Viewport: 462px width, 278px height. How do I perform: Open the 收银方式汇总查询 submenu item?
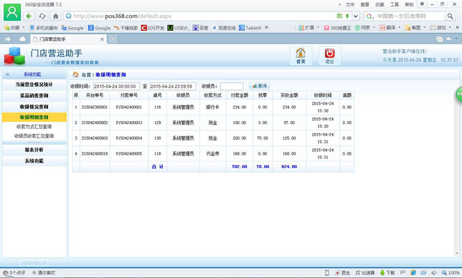click(34, 126)
